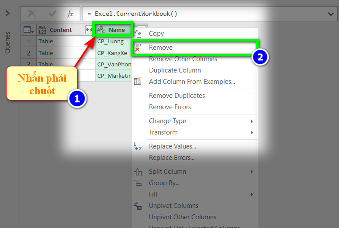Choose Replace Errors
The width and height of the screenshot is (339, 228).
[172, 158]
